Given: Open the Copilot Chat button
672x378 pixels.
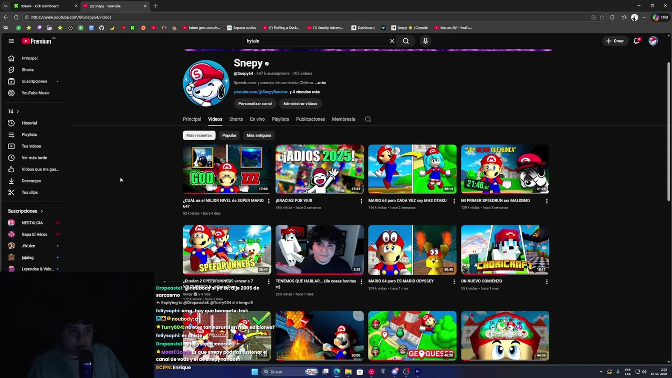Looking at the screenshot, I should 660,17.
